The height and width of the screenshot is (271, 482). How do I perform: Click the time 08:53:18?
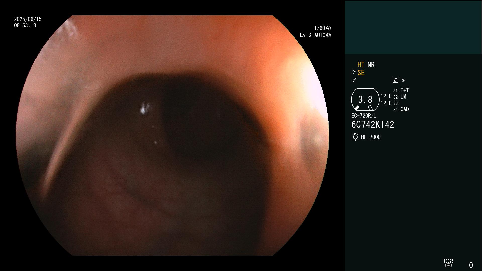click(25, 25)
